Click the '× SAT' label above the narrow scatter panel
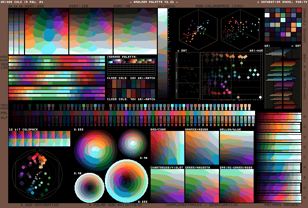The image size is (308, 208). [x=182, y=51]
